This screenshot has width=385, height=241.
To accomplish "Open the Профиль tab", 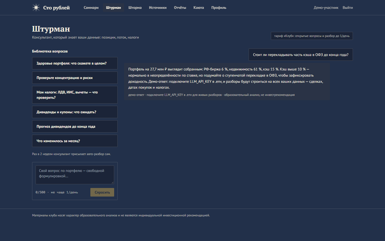I will click(x=219, y=8).
